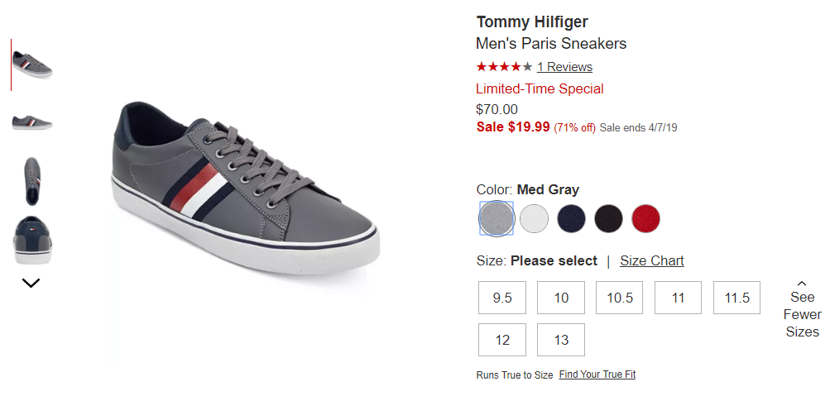Screen dimensions: 830x396
Task: Expand more thumbnails with down chevron
Action: click(x=31, y=284)
